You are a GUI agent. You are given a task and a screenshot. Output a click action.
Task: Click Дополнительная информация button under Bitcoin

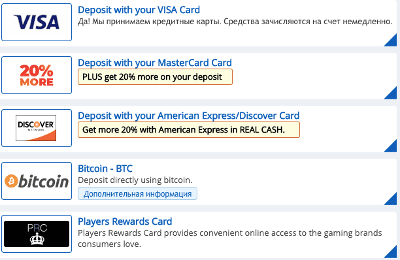click(x=137, y=194)
